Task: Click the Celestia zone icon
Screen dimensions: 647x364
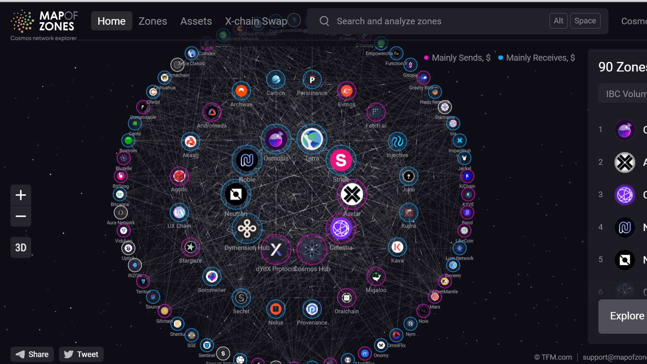Action: click(341, 228)
